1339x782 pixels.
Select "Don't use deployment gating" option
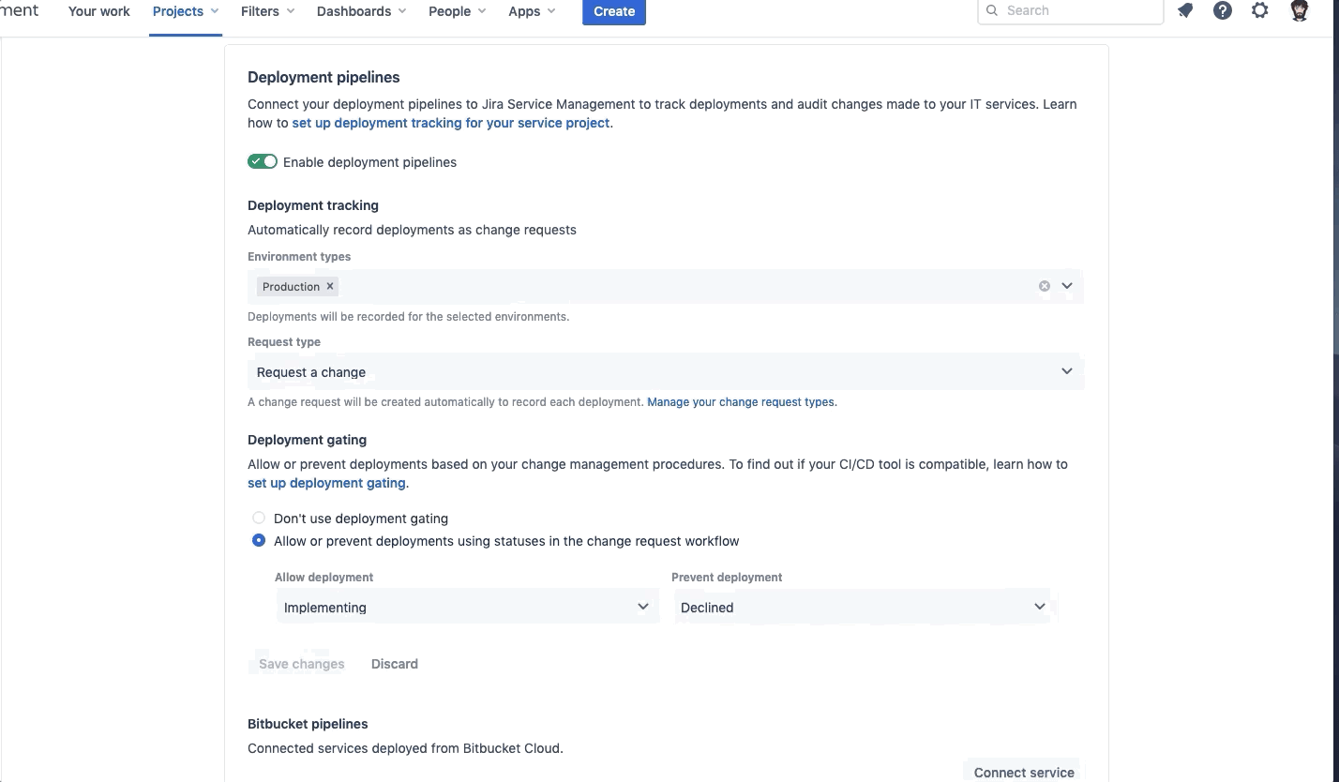[259, 519]
